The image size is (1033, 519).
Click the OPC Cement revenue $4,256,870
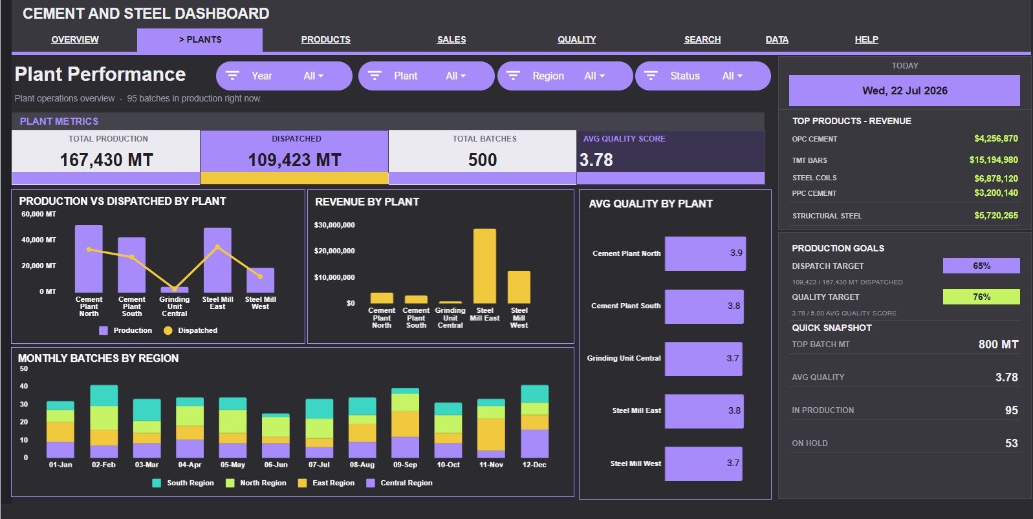pyautogui.click(x=996, y=138)
